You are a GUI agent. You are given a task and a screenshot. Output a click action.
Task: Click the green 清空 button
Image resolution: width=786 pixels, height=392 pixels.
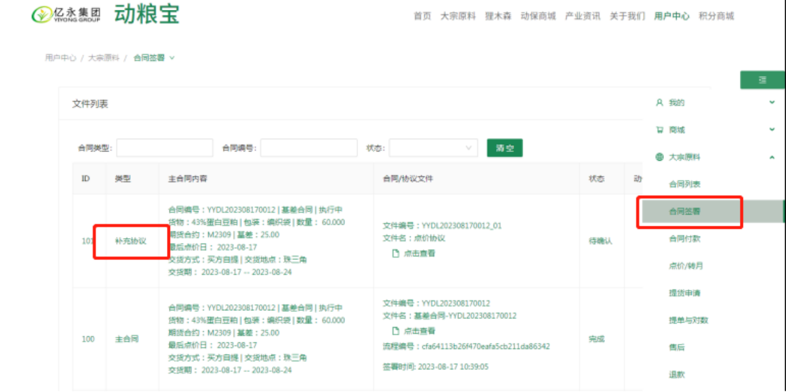click(504, 148)
